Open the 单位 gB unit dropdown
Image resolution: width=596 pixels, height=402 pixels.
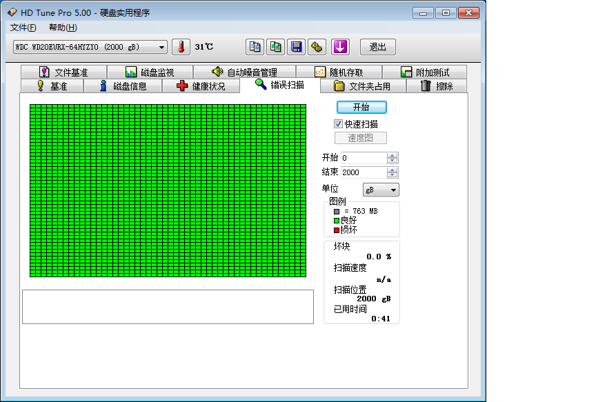click(381, 190)
